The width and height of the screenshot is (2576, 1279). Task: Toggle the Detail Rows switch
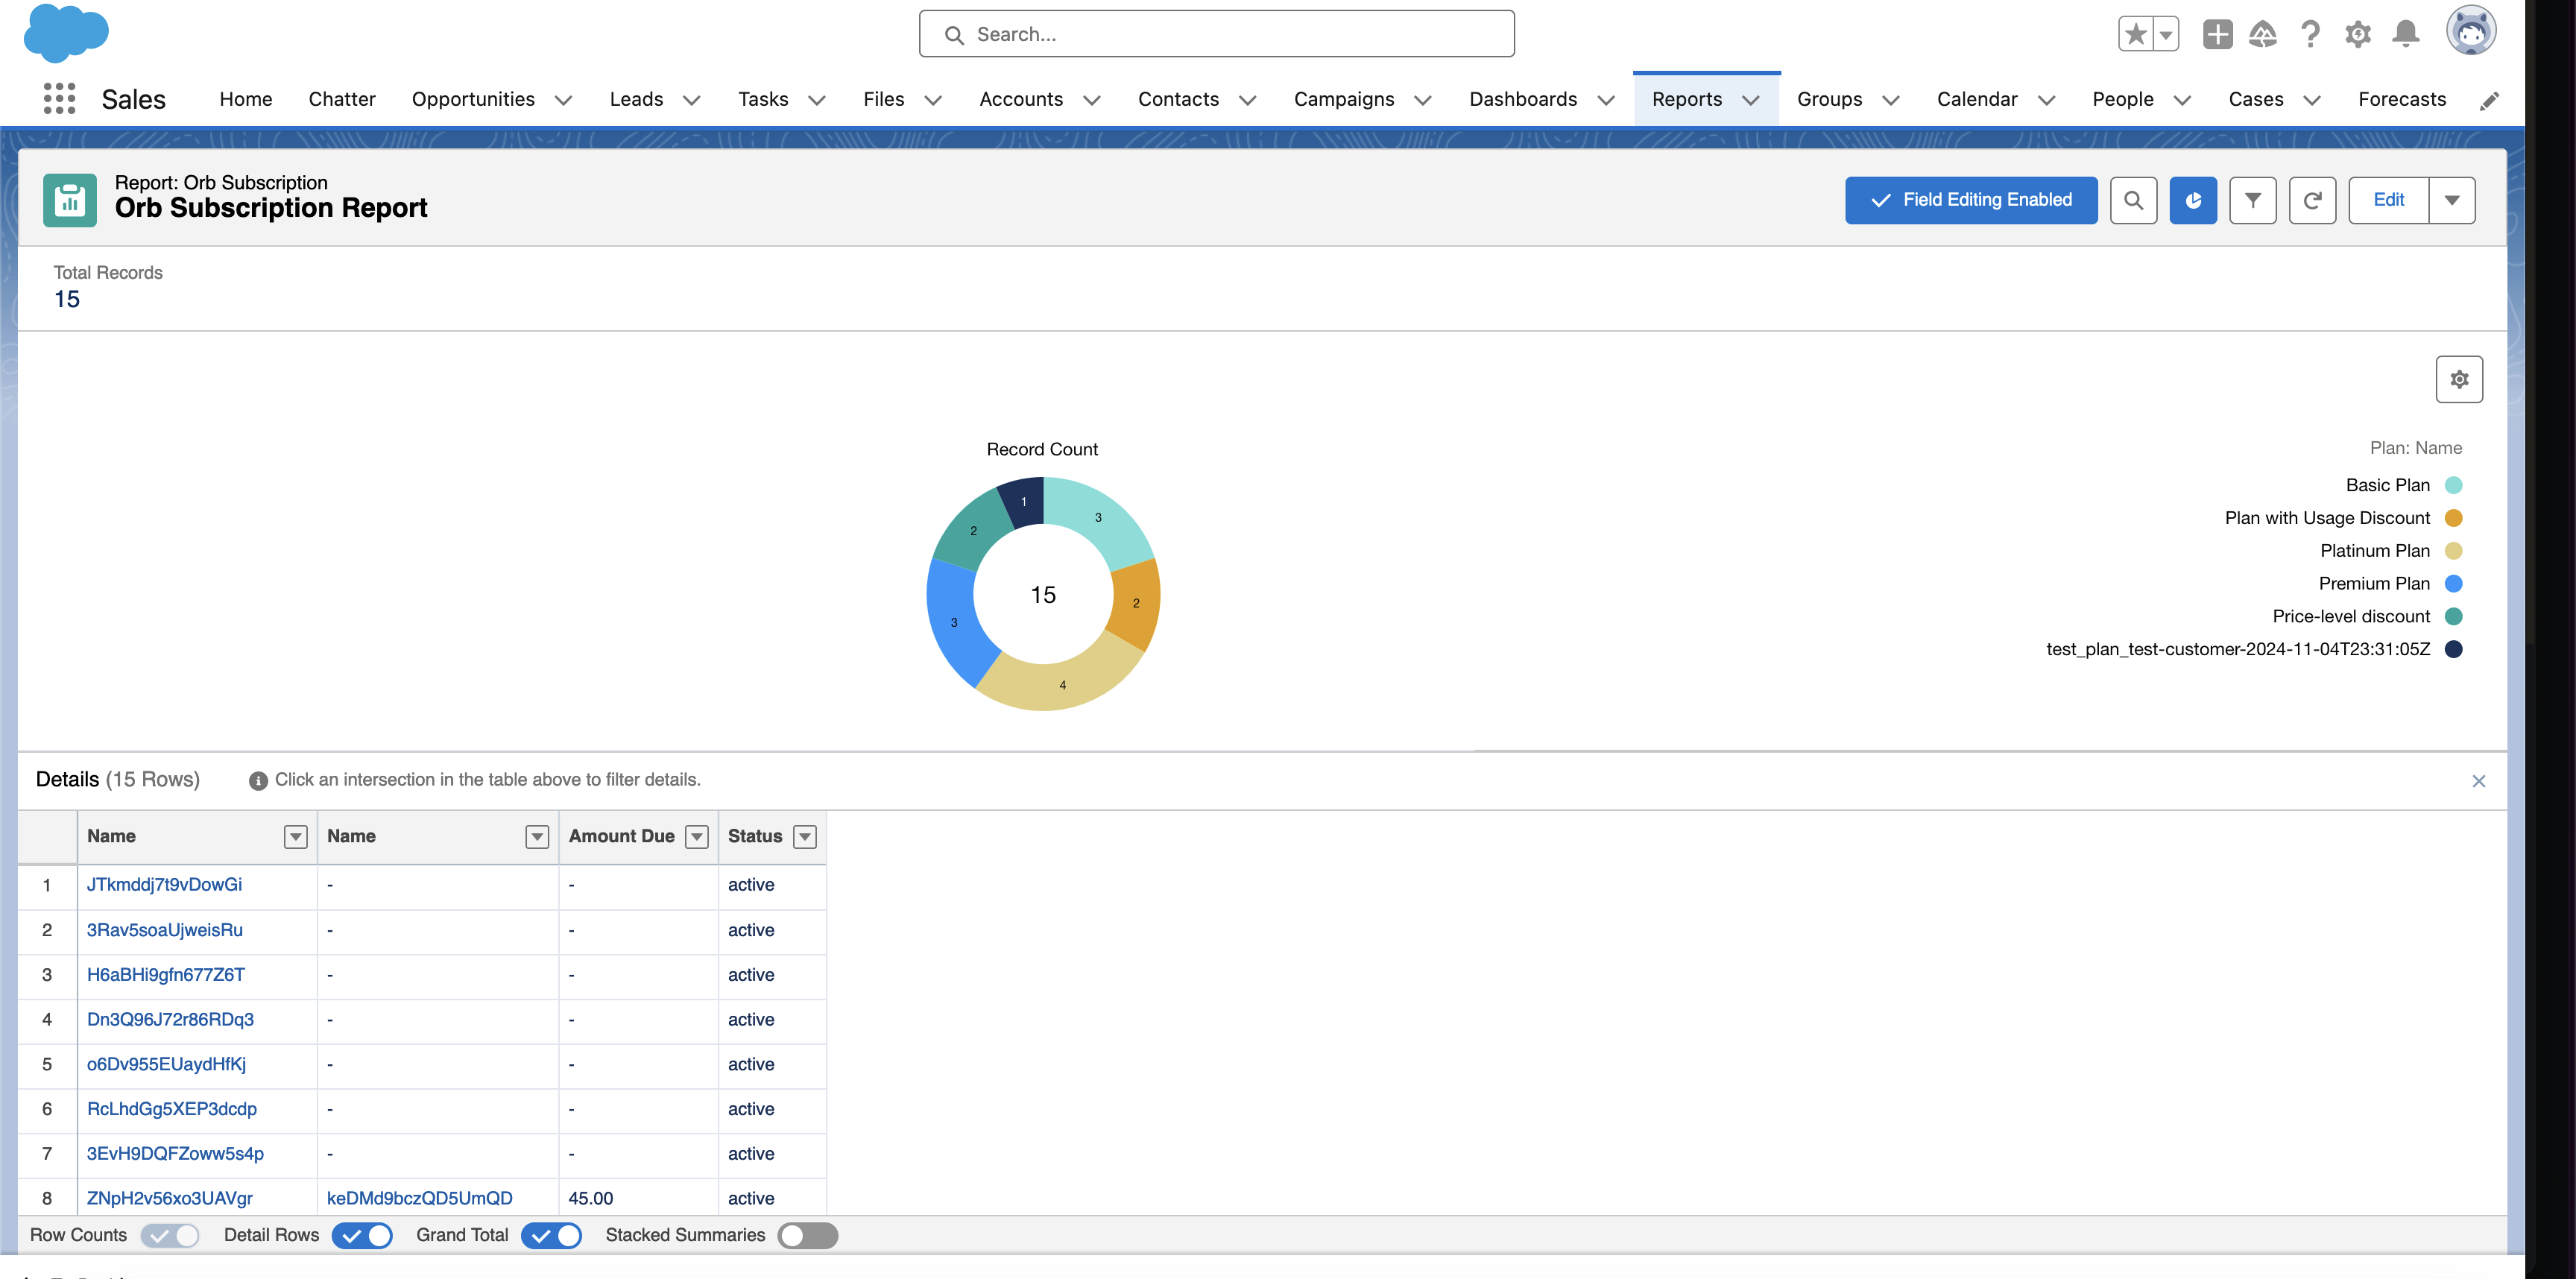(364, 1235)
